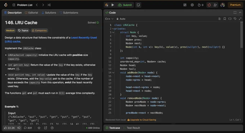Click the format code lines icon

pos(219,19)
